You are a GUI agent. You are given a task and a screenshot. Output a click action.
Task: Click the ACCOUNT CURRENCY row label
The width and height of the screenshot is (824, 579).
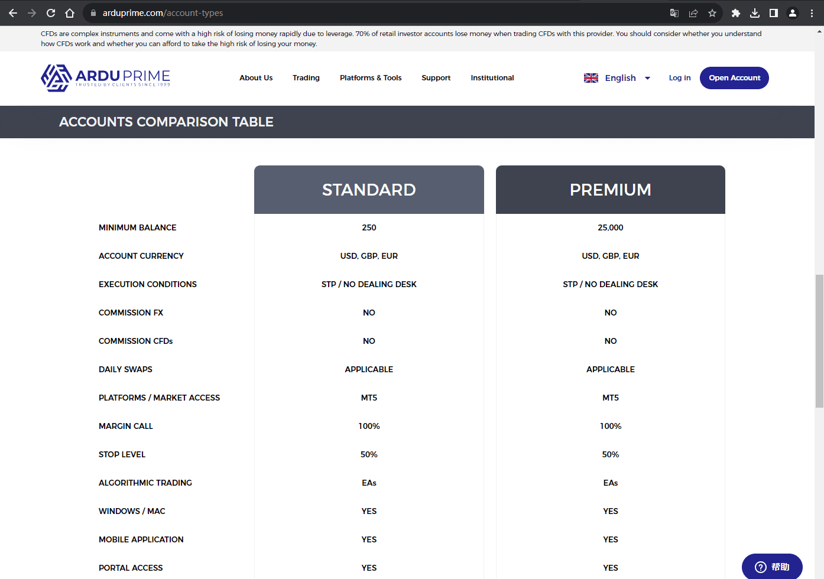pos(141,256)
